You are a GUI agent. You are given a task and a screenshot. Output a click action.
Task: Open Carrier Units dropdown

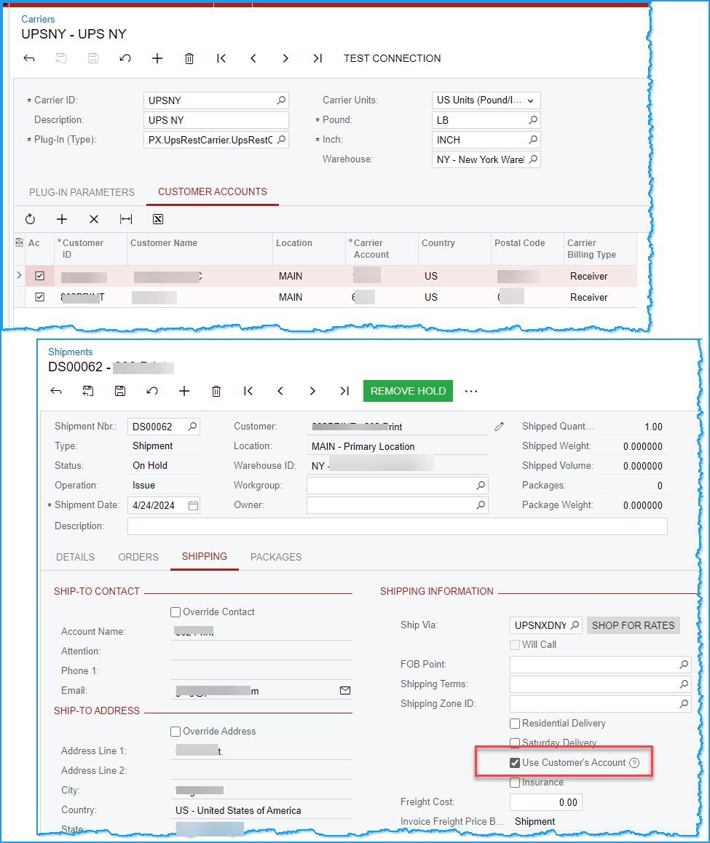[x=531, y=100]
